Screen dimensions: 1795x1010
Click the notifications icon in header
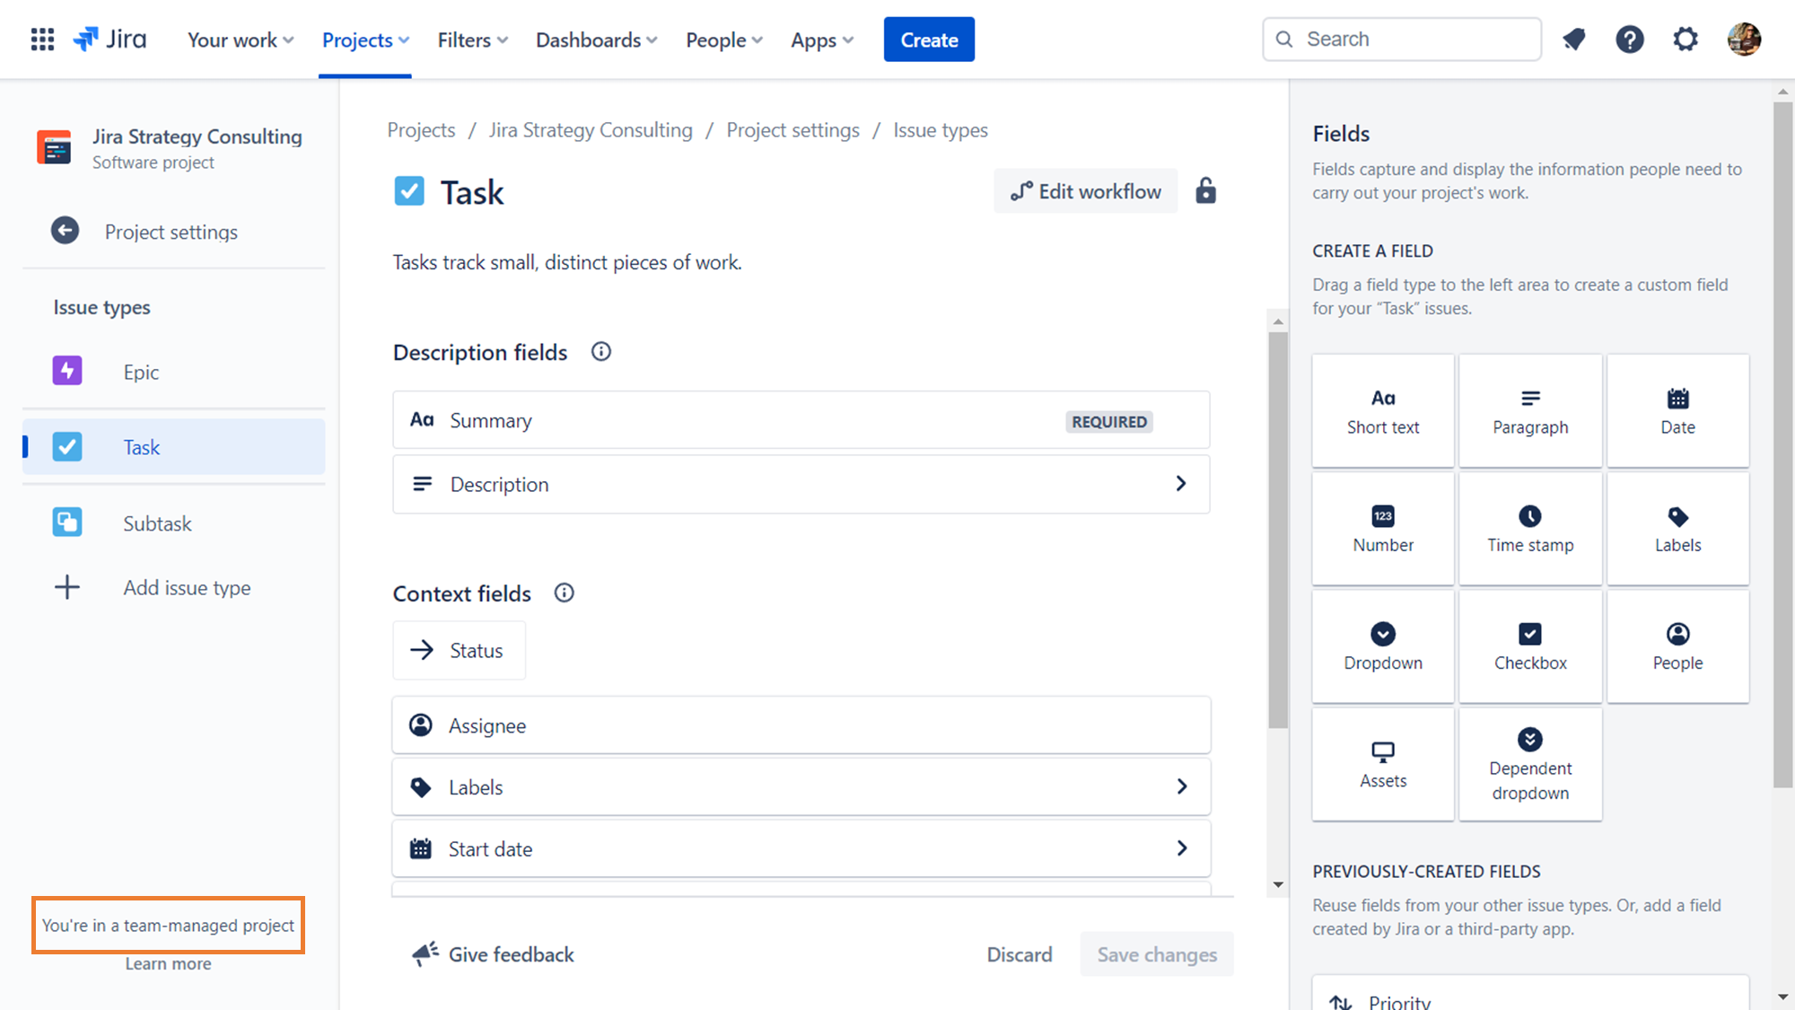tap(1573, 40)
